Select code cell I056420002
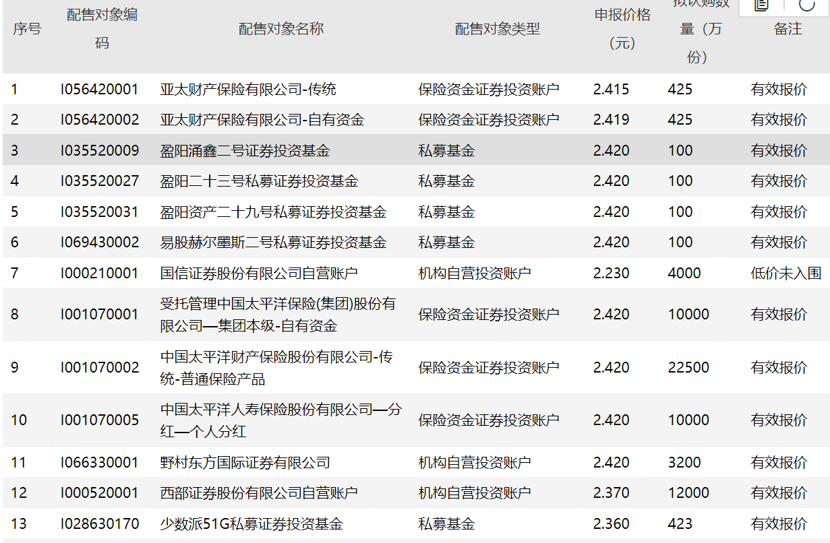Image resolution: width=830 pixels, height=543 pixels. 100,119
